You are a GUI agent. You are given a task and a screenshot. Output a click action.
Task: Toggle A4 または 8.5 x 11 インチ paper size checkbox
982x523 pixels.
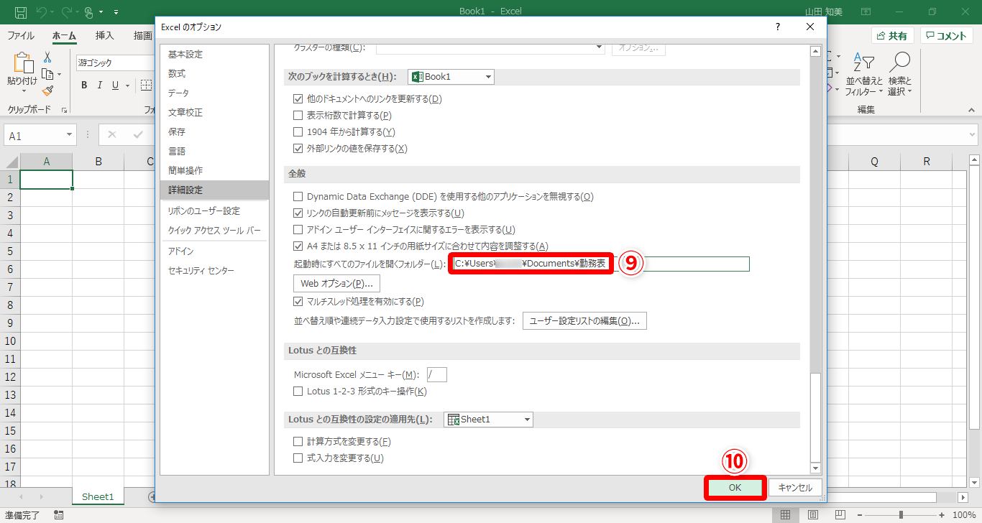click(298, 246)
